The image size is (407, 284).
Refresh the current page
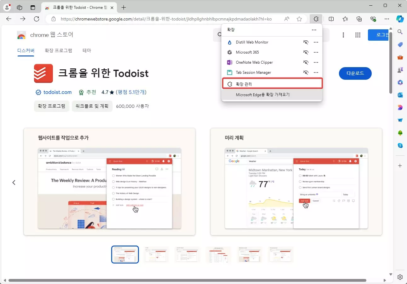[x=37, y=19]
